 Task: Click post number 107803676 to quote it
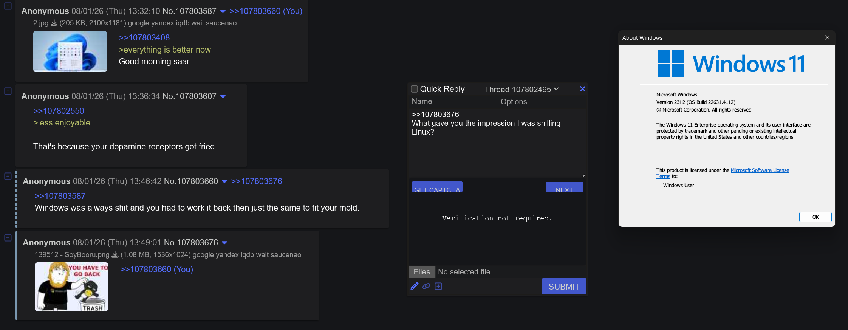tap(197, 243)
